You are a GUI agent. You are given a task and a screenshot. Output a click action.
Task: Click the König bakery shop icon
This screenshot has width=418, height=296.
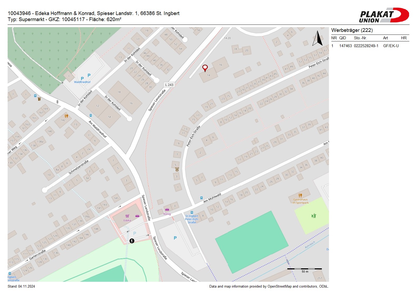167,210
